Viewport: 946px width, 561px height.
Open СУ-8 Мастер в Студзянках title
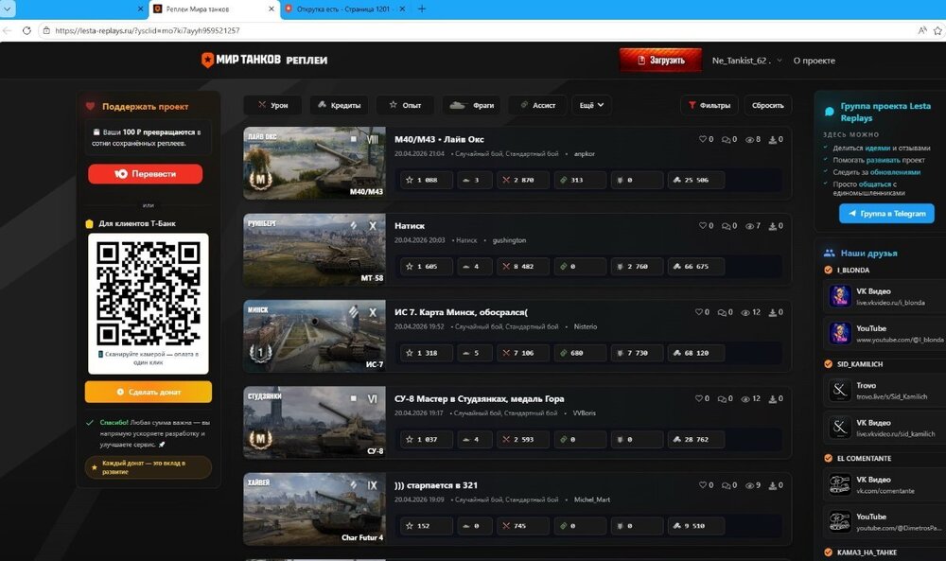[479, 398]
